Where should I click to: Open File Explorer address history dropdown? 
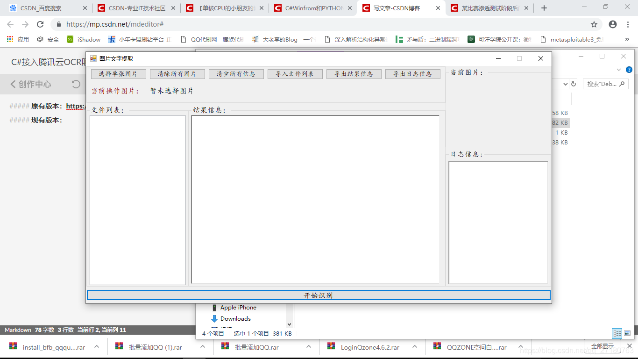coord(566,84)
